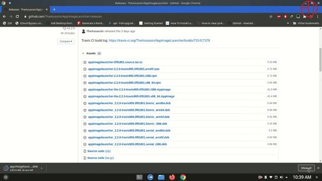
Task: Download the bionic_arm64.deb package
Action: pyautogui.click(x=129, y=110)
